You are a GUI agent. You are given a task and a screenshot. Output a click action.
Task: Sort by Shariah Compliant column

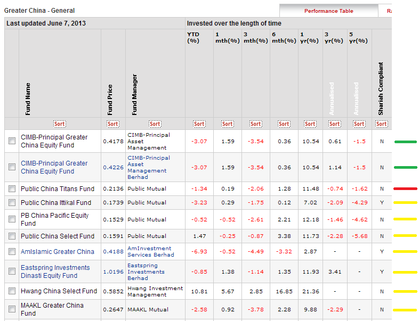[381, 124]
